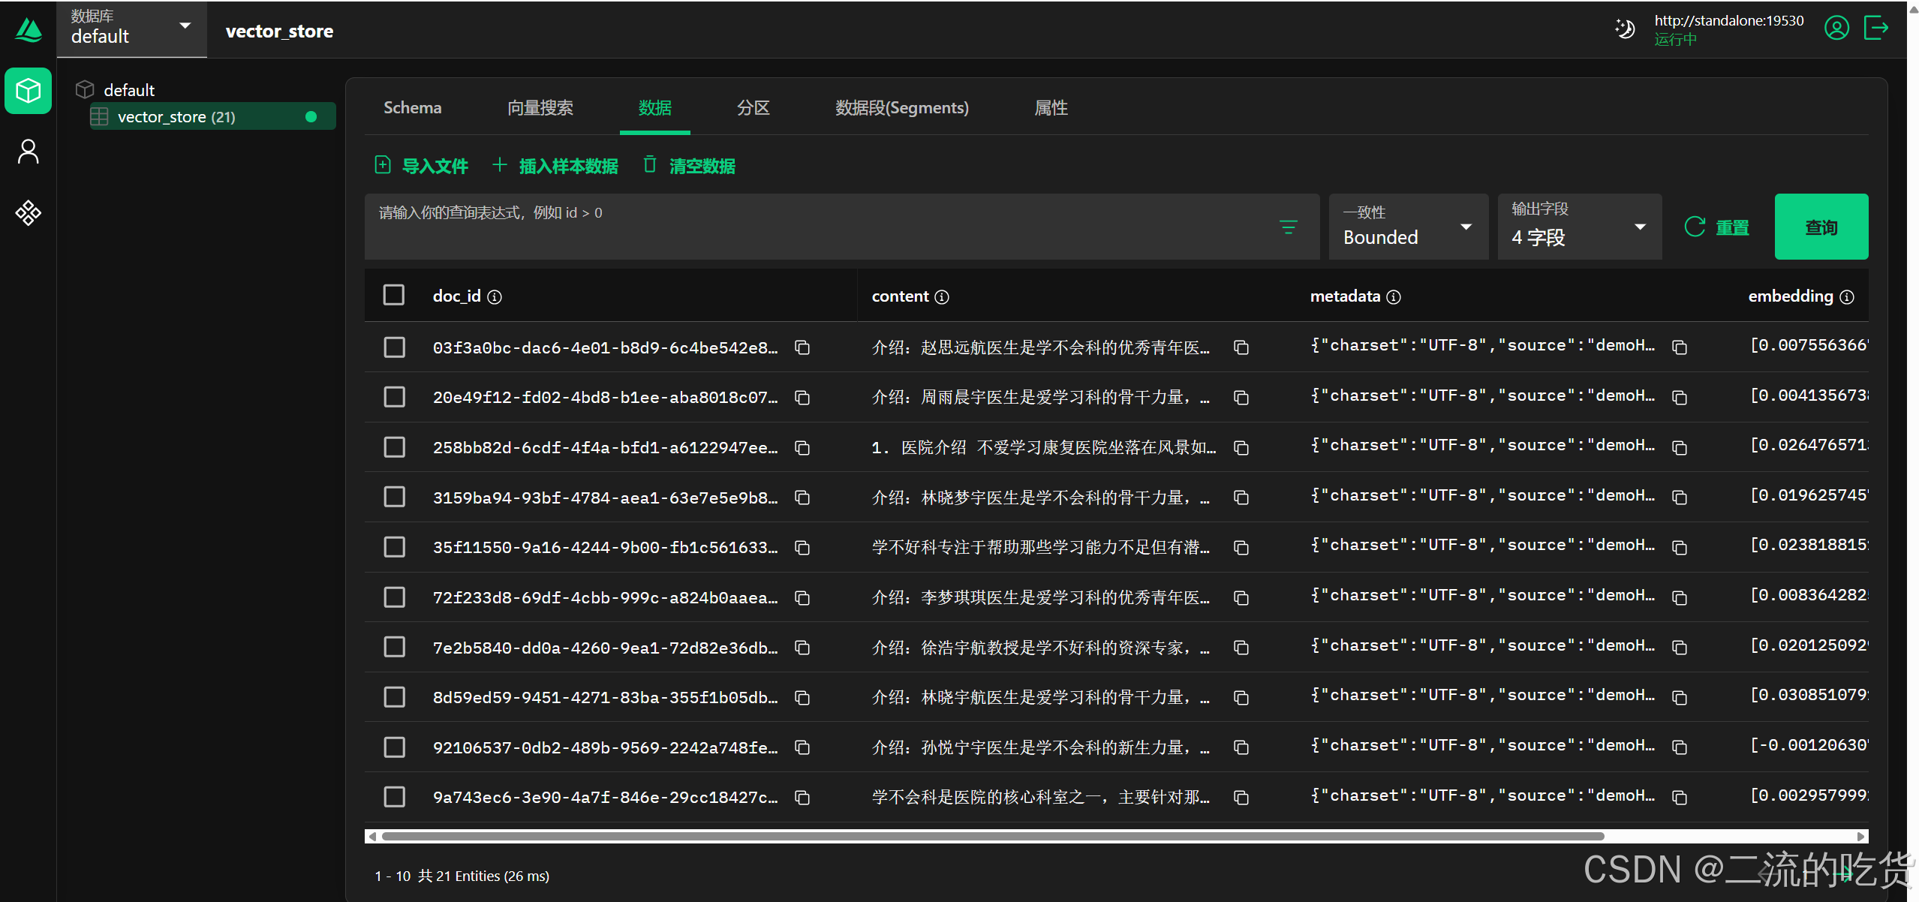Click the 查询 button

(x=1821, y=226)
